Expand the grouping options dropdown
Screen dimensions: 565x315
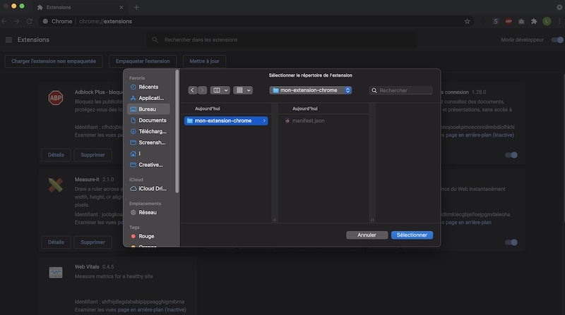(243, 90)
